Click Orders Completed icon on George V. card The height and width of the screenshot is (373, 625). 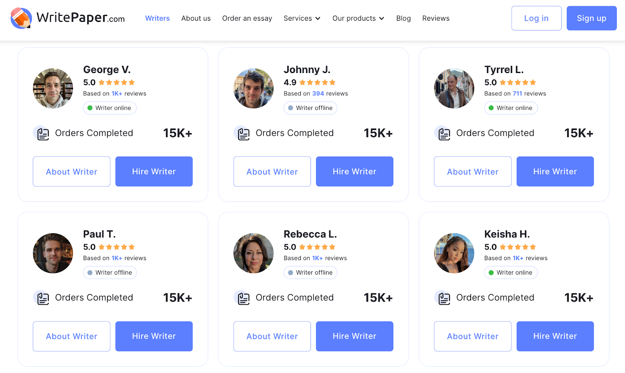(43, 134)
